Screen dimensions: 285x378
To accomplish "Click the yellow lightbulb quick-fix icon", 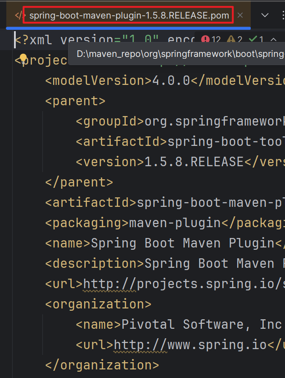I will click(23, 59).
